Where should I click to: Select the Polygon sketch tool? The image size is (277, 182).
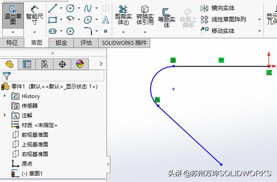[x=70, y=31]
